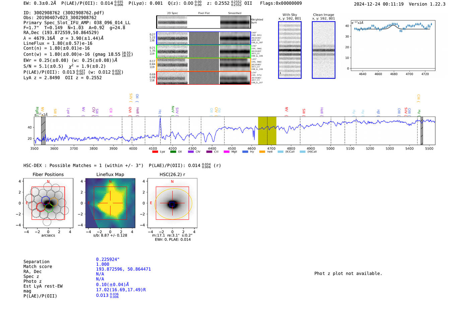The height and width of the screenshot is (319, 469).
Task: Click the 'Primary Spec_Slot_IFU_AMP: 038_096_014_LL' line
Action: pyautogui.click(x=77, y=23)
